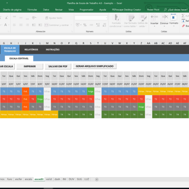Expand accounting format dropdown arrow
The height and width of the screenshot is (189, 189).
pos(81,25)
